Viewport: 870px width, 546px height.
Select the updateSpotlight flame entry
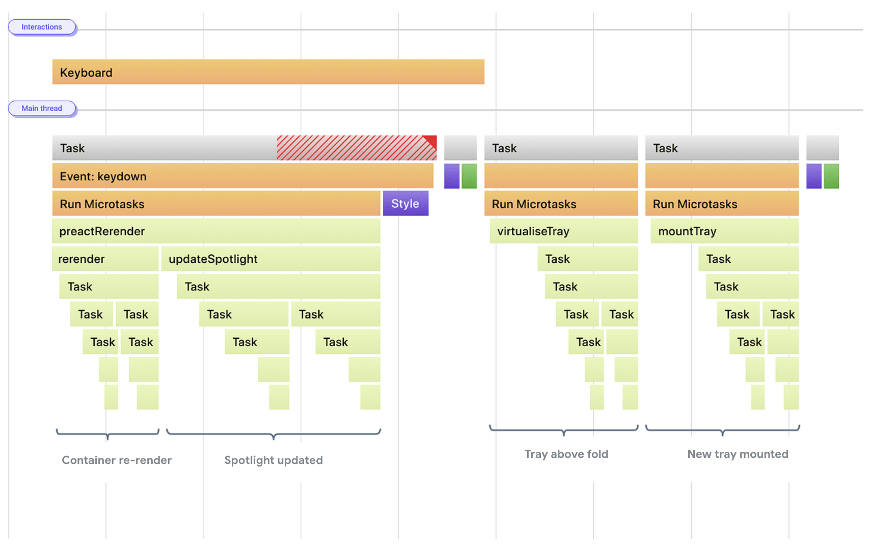point(270,259)
